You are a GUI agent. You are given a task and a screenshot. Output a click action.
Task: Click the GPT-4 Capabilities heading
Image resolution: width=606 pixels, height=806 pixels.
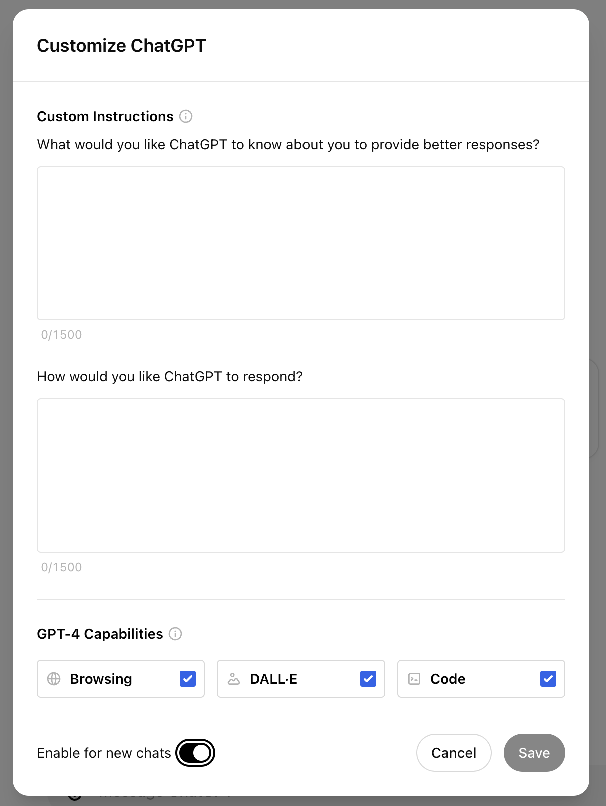[100, 634]
